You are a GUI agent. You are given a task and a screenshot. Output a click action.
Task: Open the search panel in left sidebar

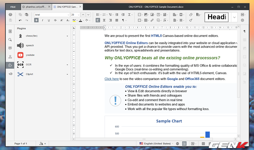point(10,40)
